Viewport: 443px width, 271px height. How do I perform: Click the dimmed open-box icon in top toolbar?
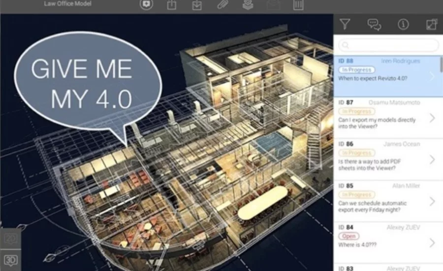coord(273,4)
